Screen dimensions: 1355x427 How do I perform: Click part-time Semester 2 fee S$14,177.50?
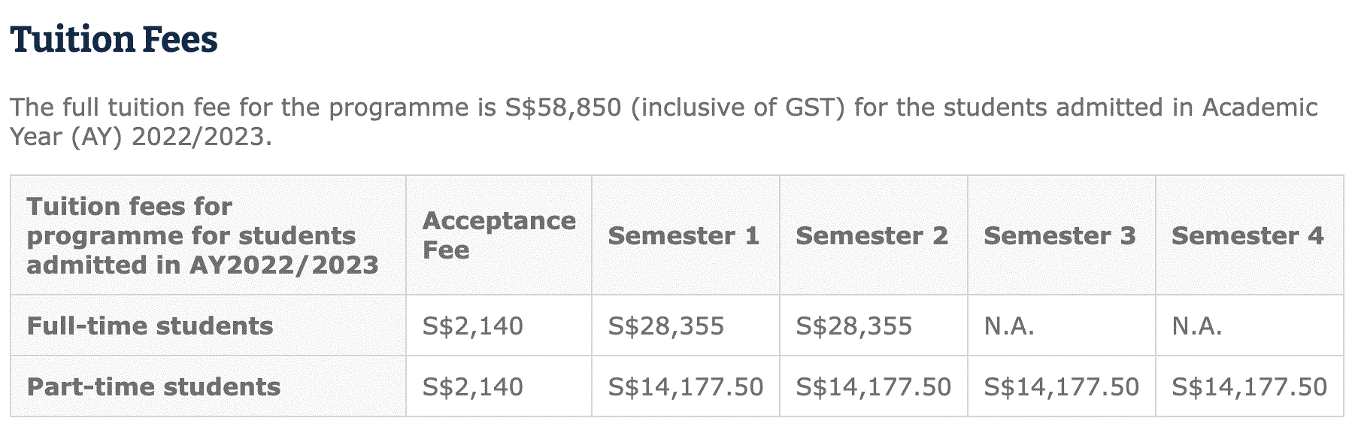click(x=874, y=386)
